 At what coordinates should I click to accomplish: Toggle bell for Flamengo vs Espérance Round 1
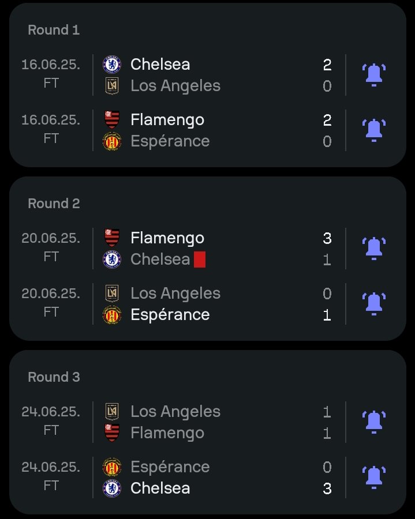point(374,130)
